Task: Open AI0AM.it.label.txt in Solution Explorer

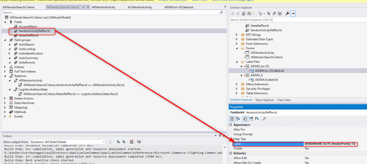Action: (x=266, y=80)
